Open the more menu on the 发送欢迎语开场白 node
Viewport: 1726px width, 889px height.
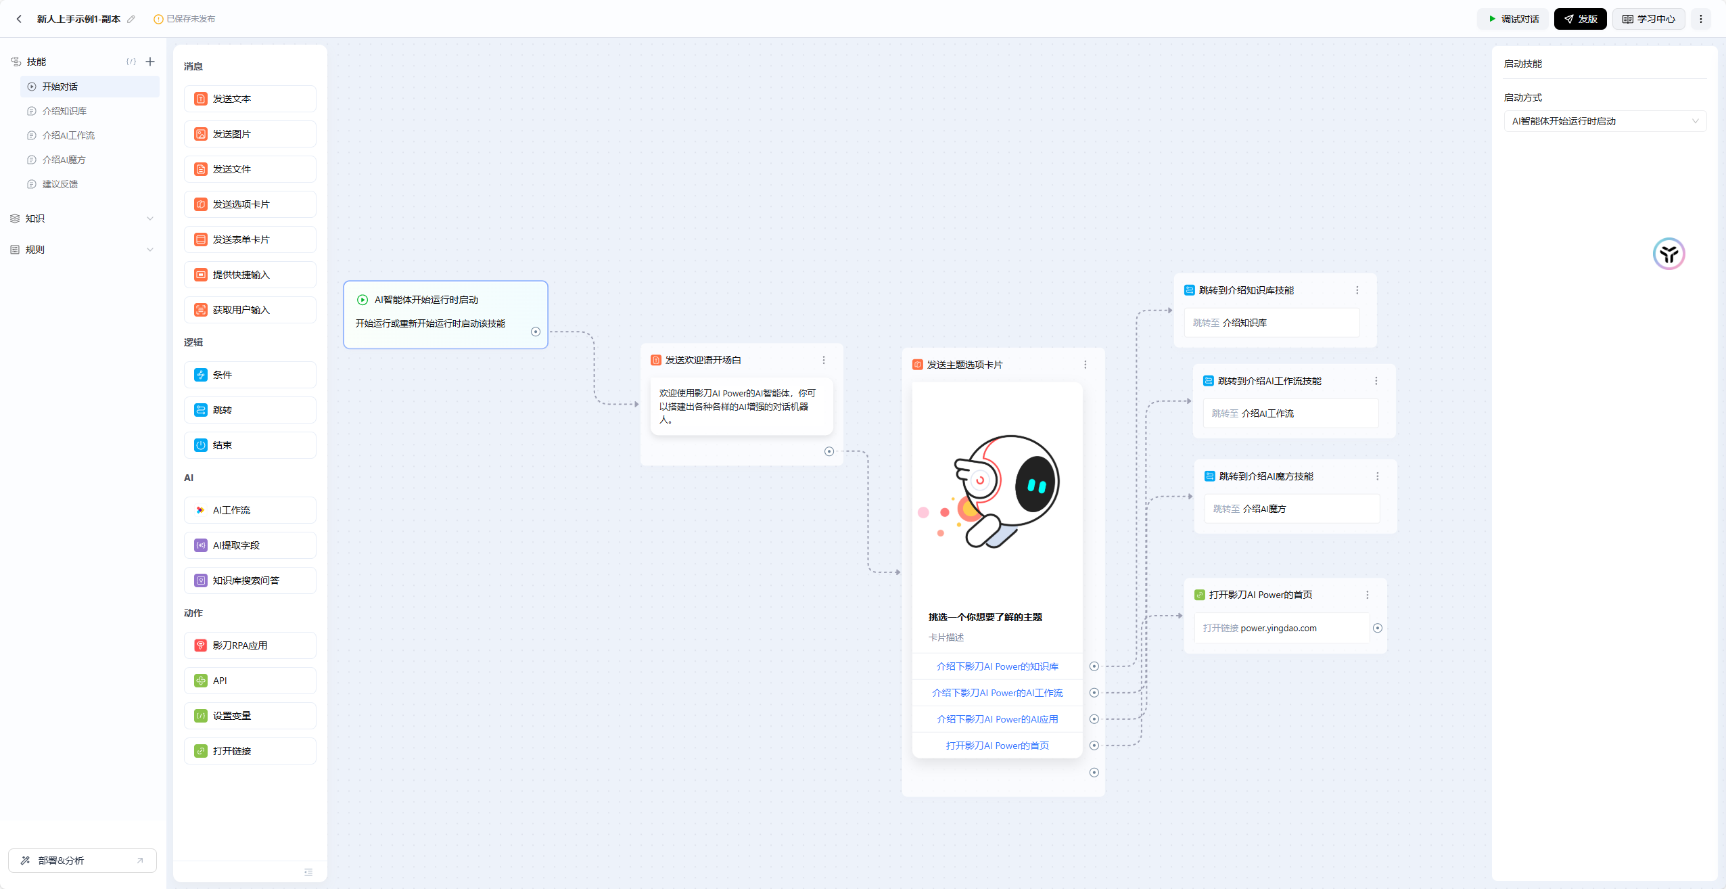coord(824,360)
